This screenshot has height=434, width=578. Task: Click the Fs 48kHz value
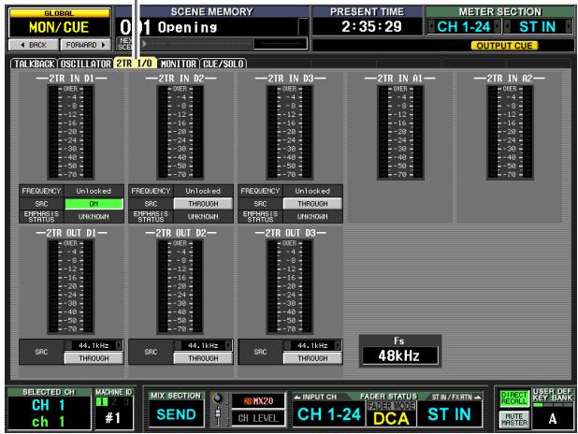(400, 355)
